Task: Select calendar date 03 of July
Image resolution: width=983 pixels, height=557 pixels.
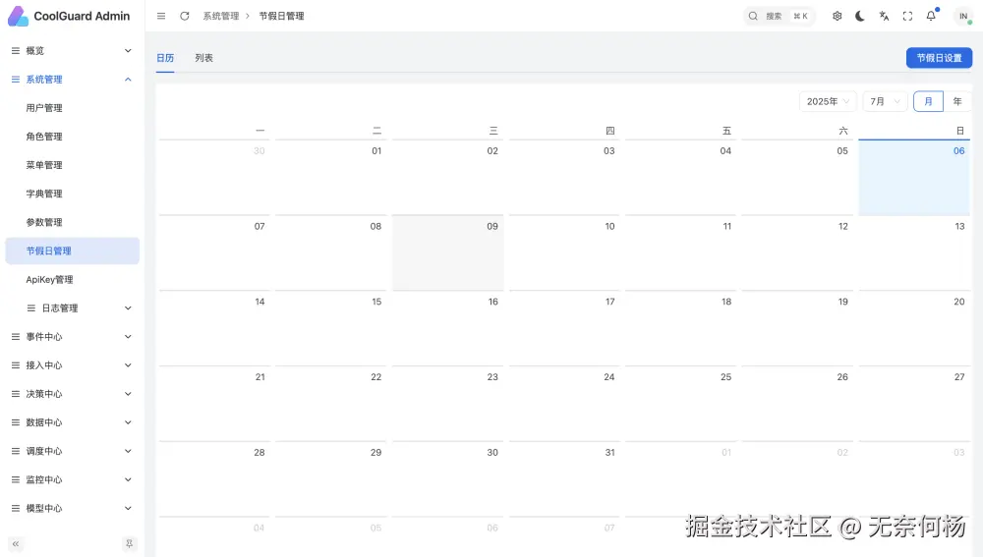Action: click(564, 178)
